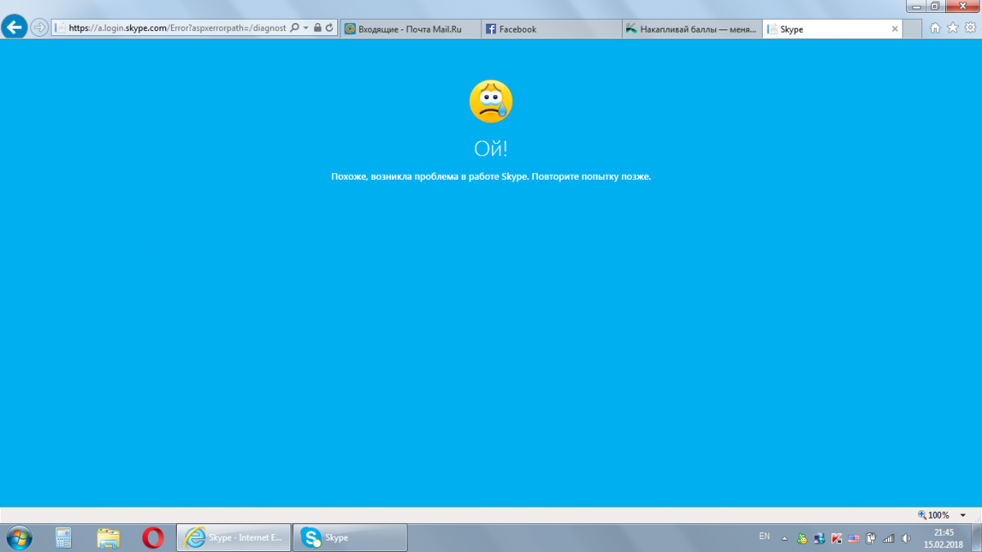The image size is (982, 552).
Task: Click the 100% zoom level button
Action: (934, 515)
